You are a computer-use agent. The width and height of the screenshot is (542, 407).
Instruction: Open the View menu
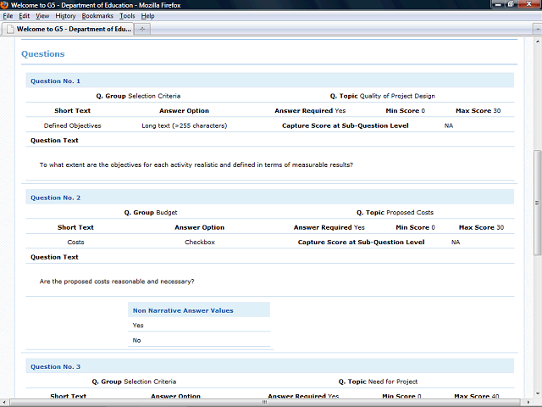pos(42,16)
